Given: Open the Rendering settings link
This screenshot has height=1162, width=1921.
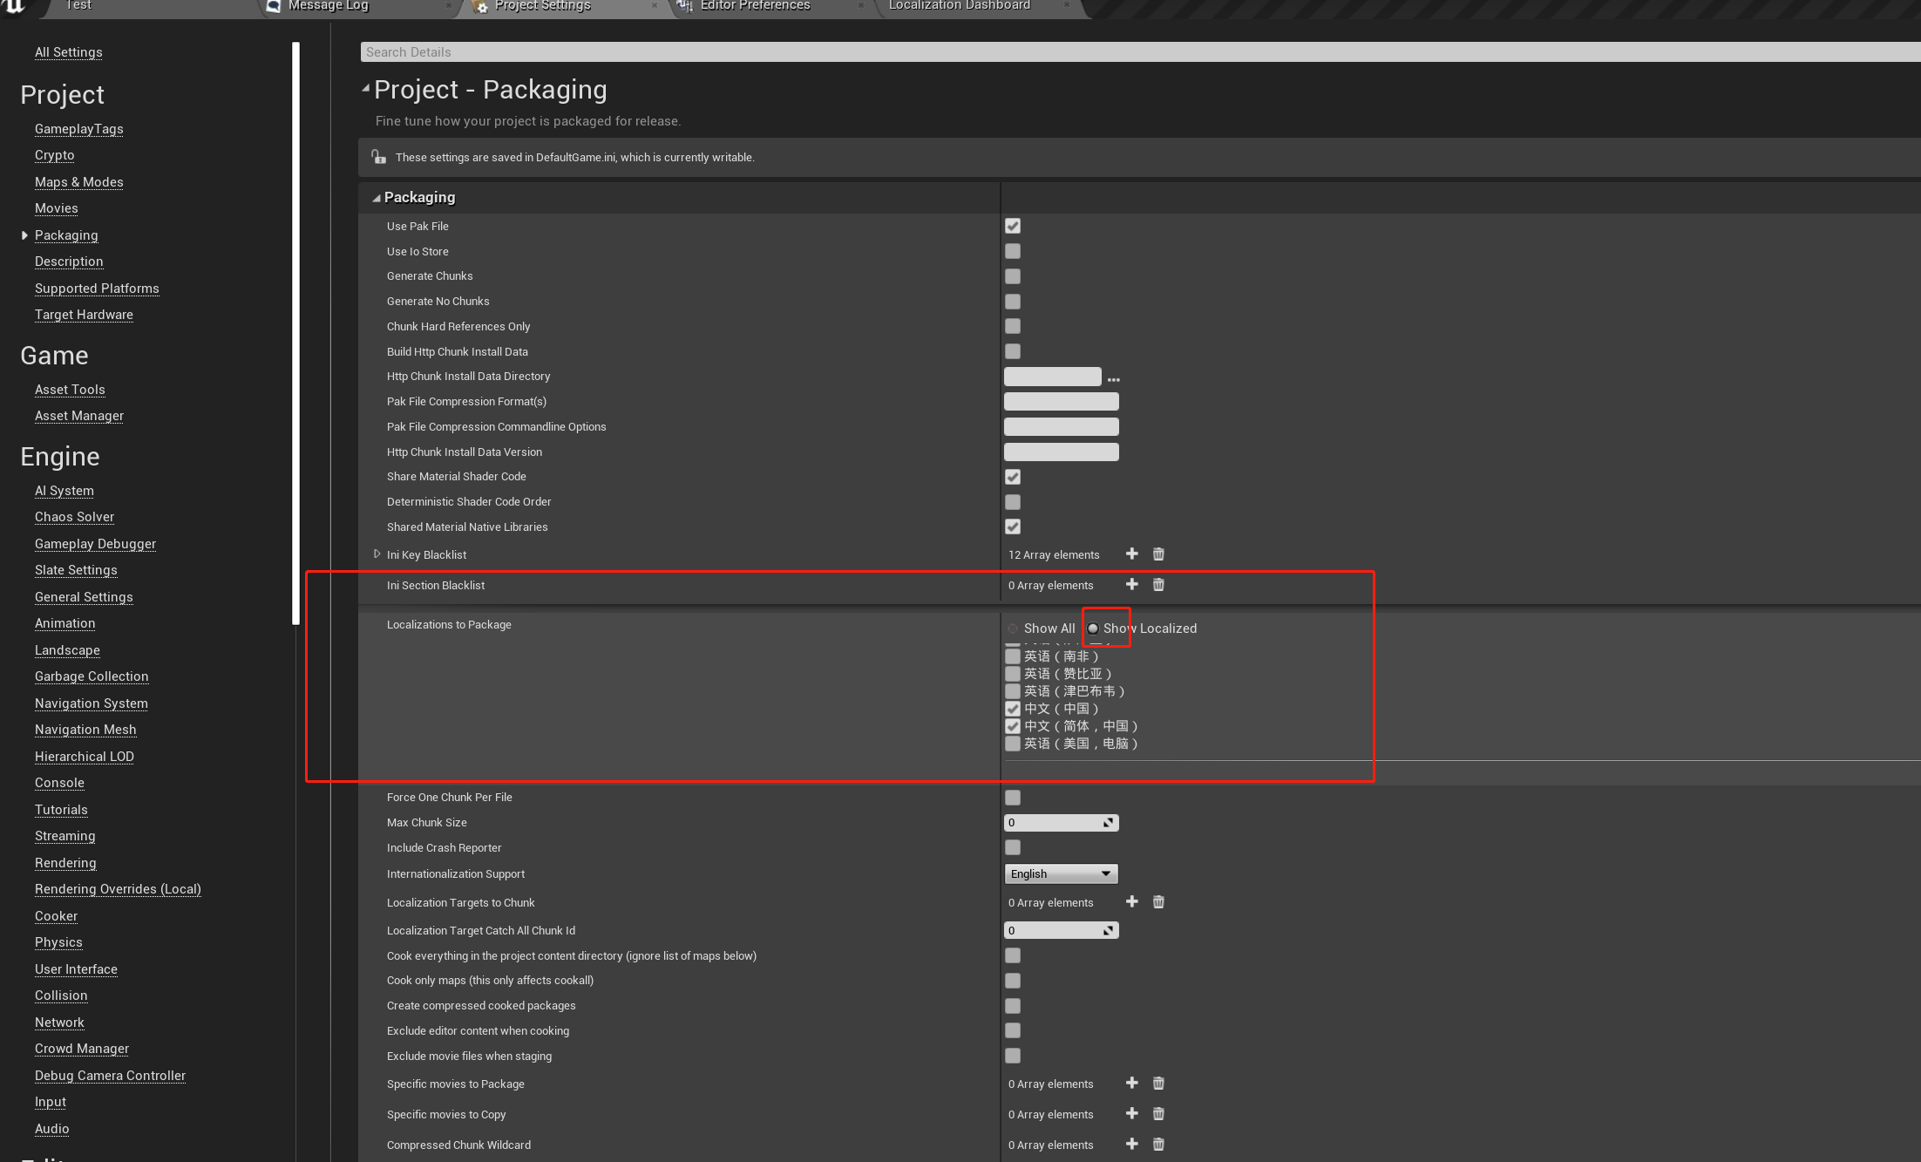Looking at the screenshot, I should 65,863.
